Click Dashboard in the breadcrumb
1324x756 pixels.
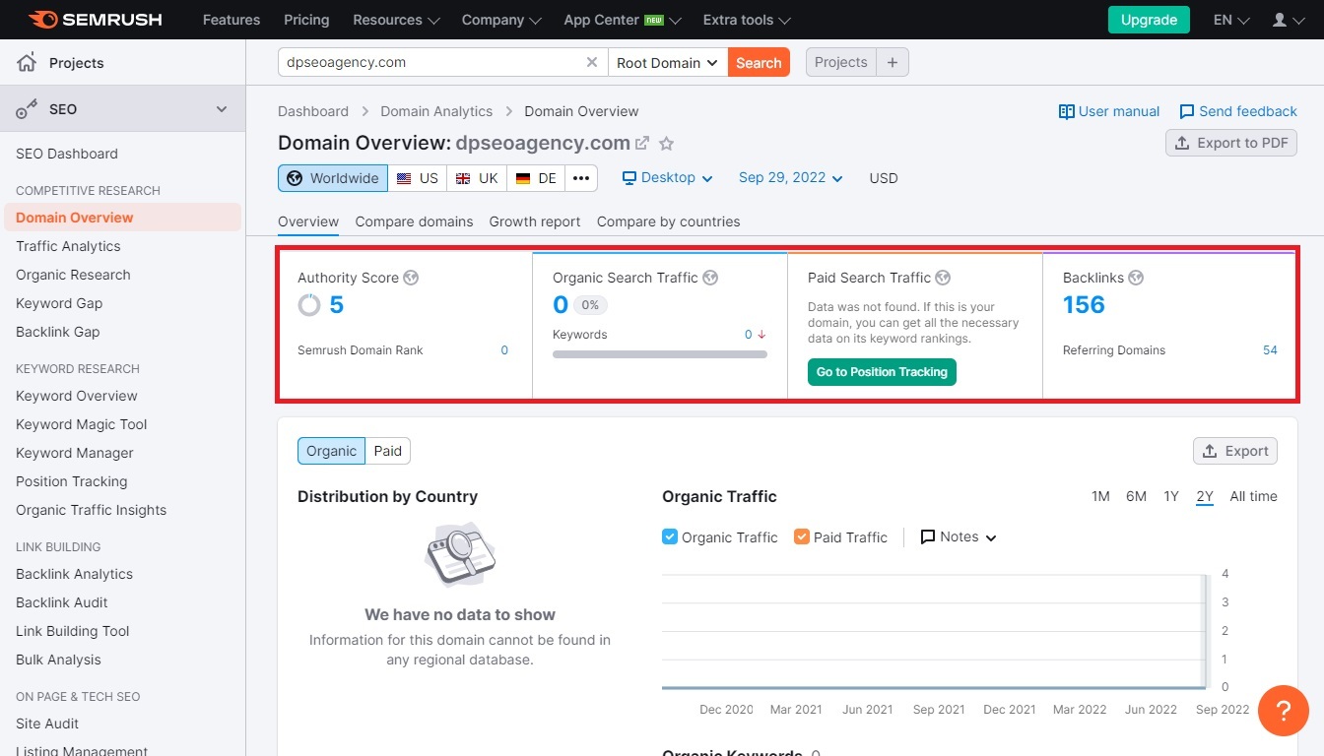[313, 111]
